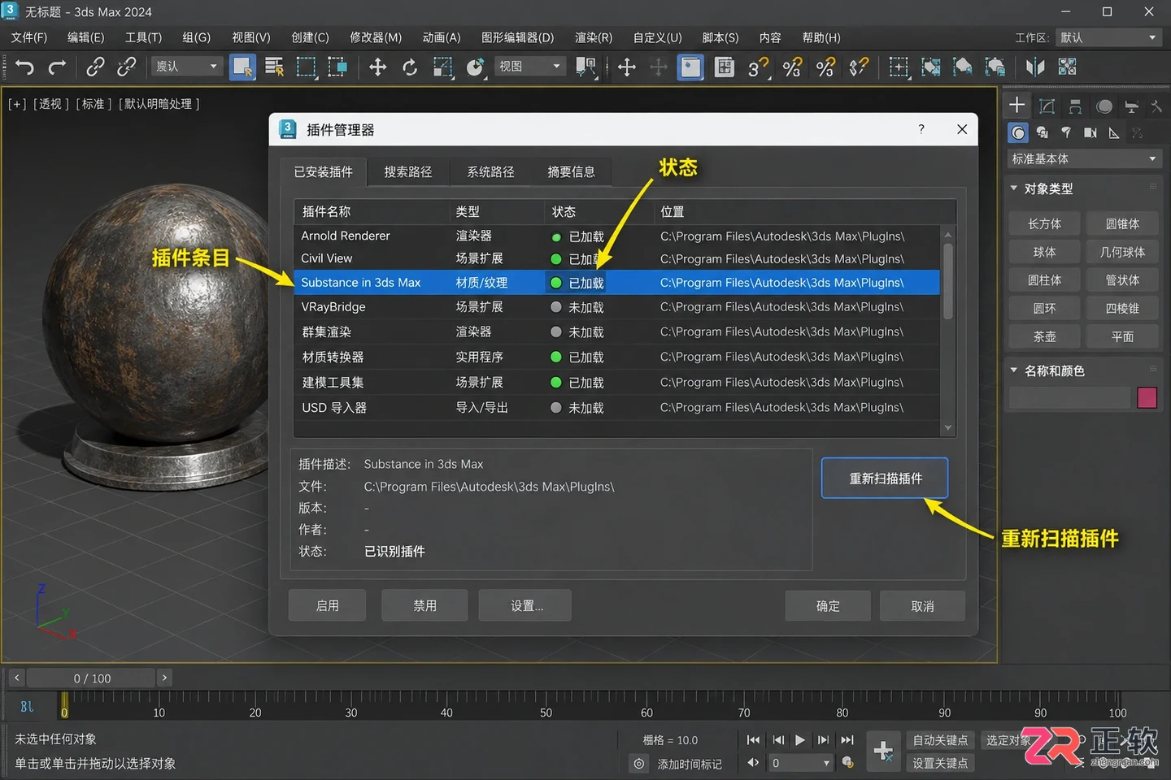The image size is (1171, 780).
Task: Open the 工作区 默认 workspace dropdown
Action: [1108, 37]
